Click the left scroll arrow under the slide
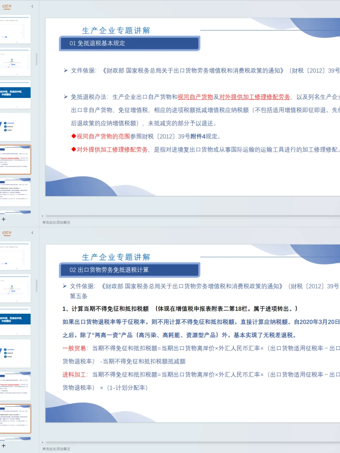Viewport: 340px width, 453px height. tap(43, 216)
